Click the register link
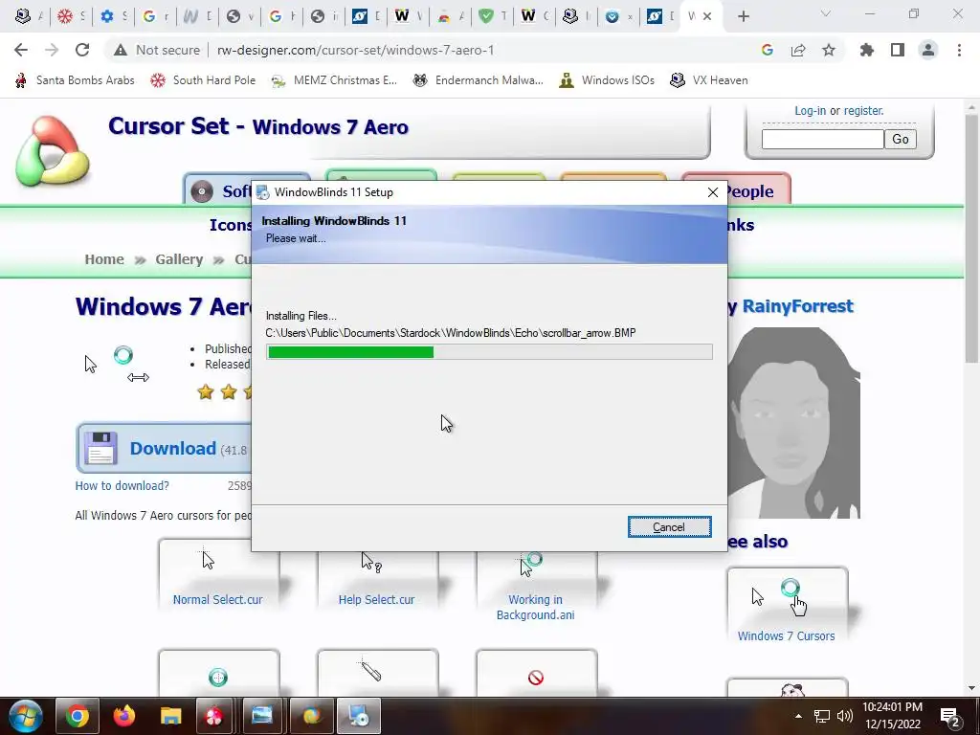 point(863,111)
